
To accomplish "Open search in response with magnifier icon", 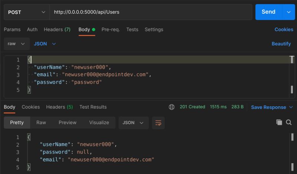I will tap(289, 122).
